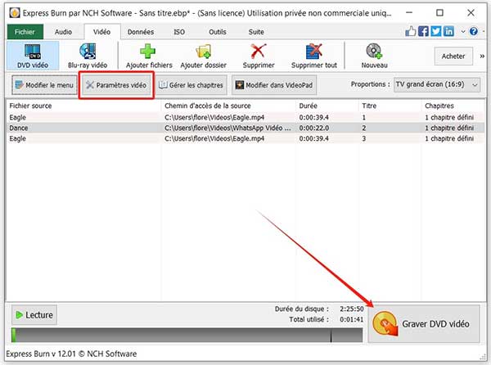Viewport: 491px width, 365px height.
Task: Click the Ajouter dossier folder icon
Action: tap(203, 51)
